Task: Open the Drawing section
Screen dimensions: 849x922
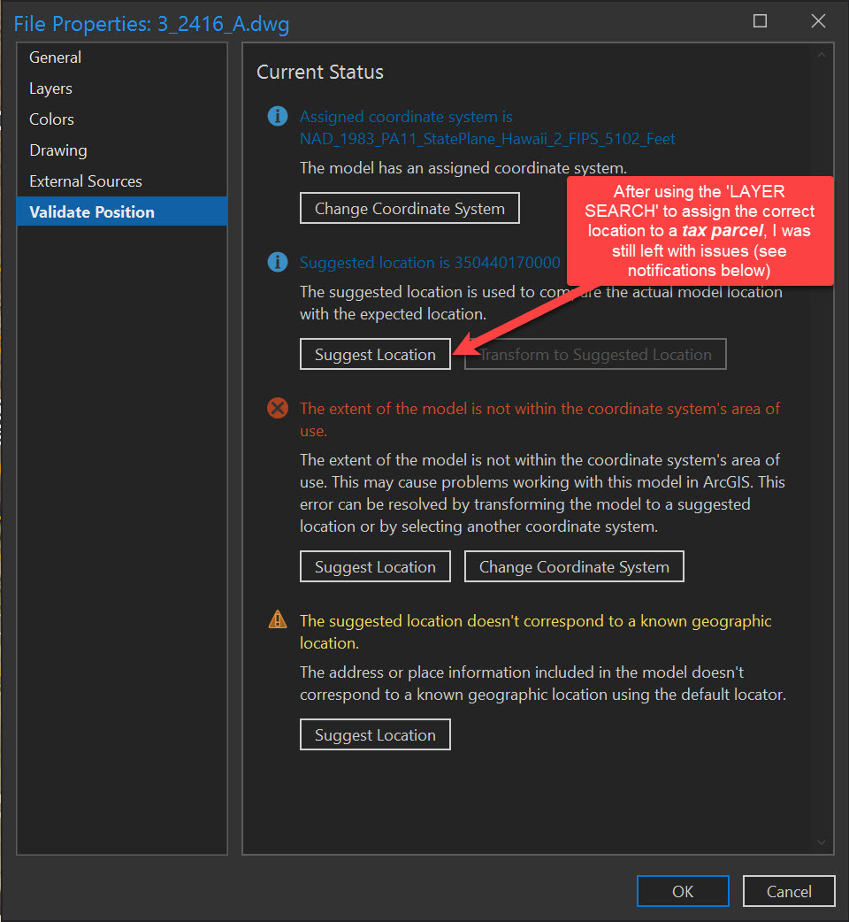Action: (57, 150)
